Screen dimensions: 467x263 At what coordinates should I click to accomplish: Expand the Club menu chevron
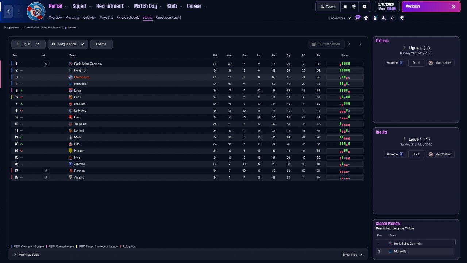[181, 7]
